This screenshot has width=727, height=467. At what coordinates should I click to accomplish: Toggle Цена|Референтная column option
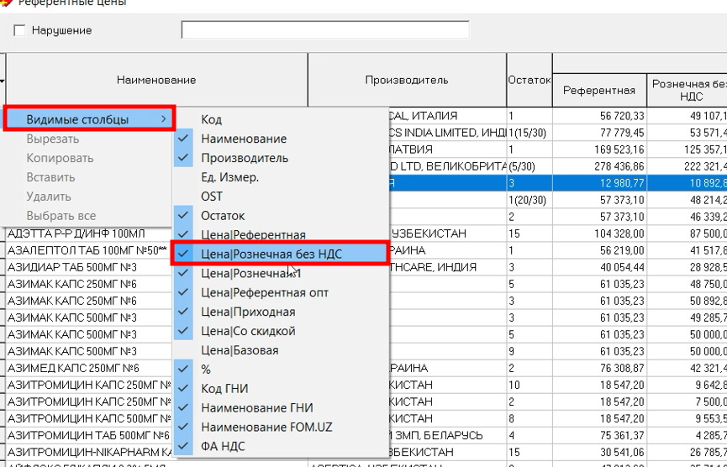click(281, 234)
